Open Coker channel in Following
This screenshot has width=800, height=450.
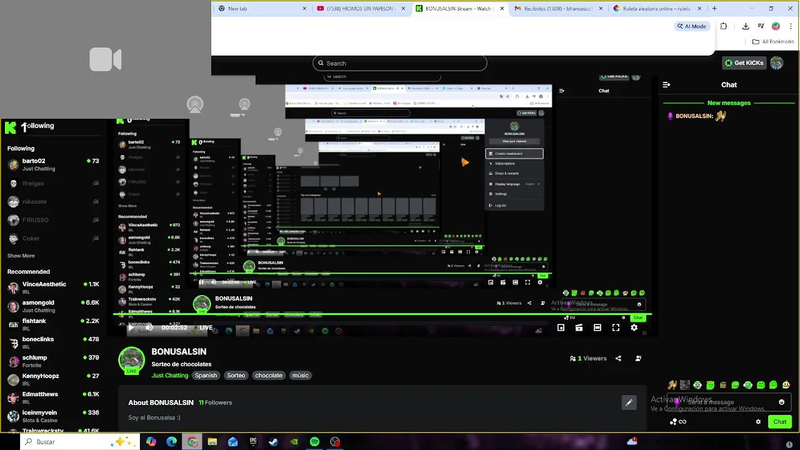53,238
